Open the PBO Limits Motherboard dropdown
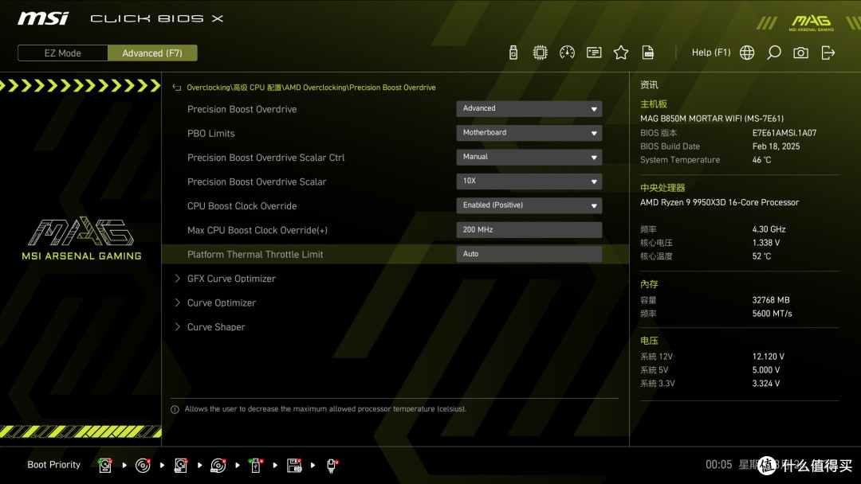Screen dimensions: 861x484 tap(529, 133)
